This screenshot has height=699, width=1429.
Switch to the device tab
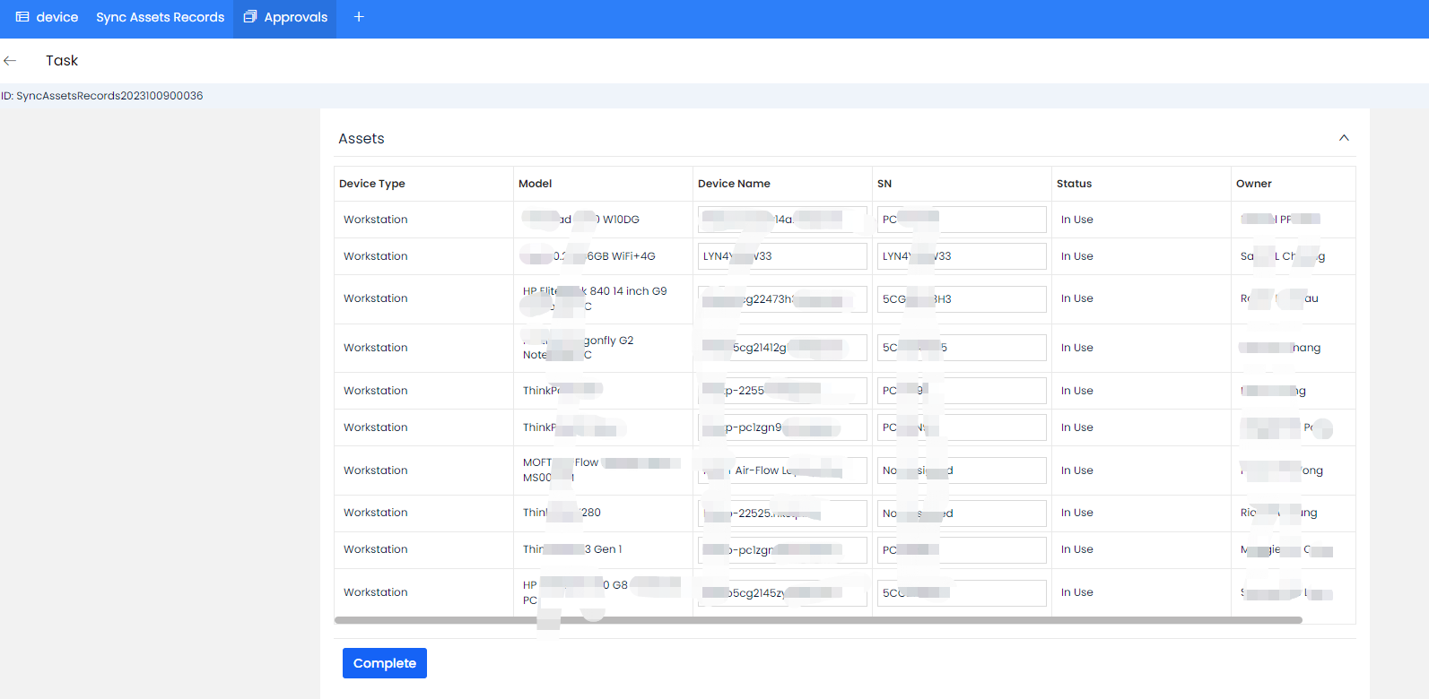[47, 17]
